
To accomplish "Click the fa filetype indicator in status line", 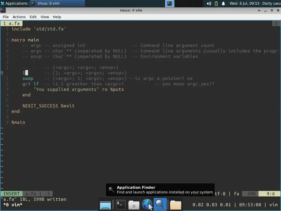I will 236,194.
